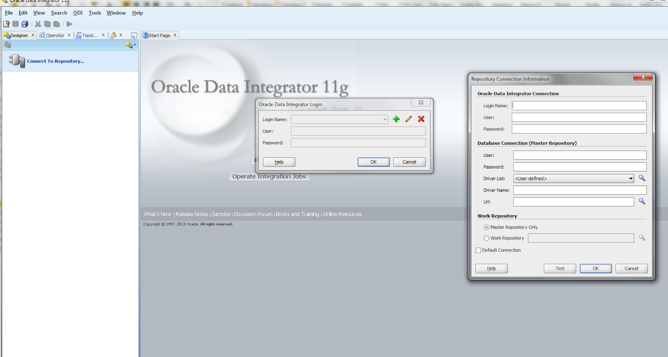Screen dimensions: 668x357
Task: Close the Designer tab
Action: click(x=33, y=35)
